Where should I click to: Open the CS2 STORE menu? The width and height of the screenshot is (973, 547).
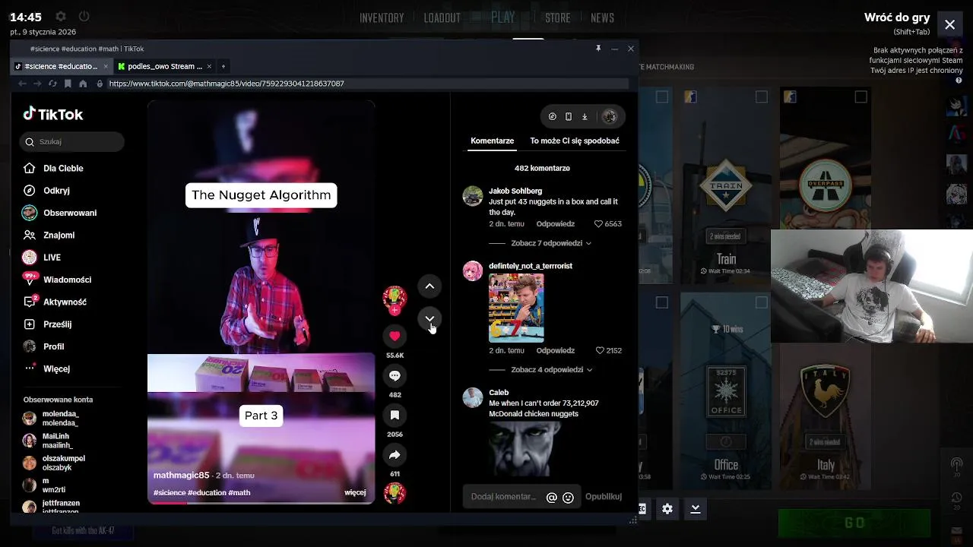tap(558, 18)
